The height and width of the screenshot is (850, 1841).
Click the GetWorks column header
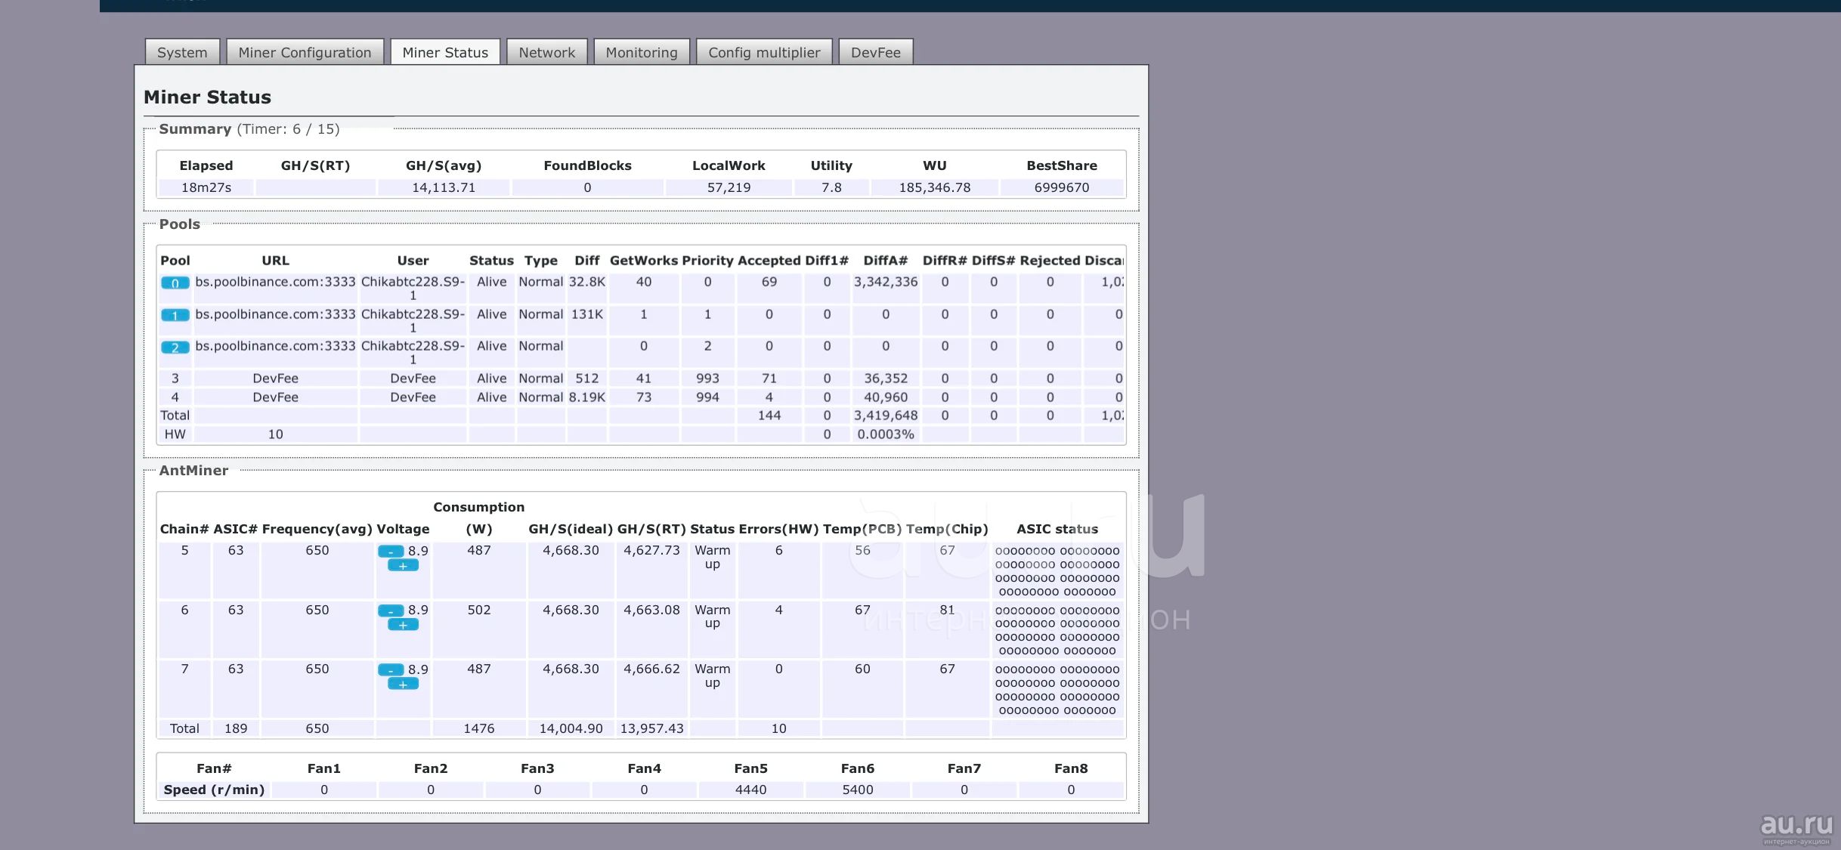(644, 261)
